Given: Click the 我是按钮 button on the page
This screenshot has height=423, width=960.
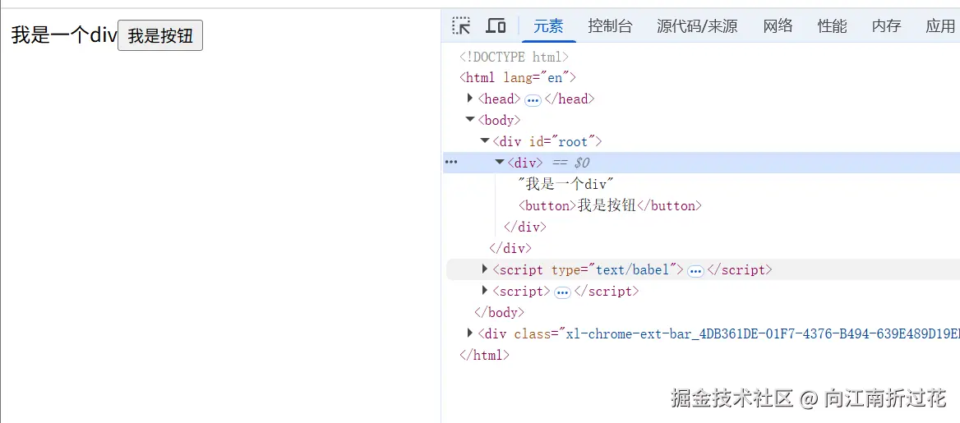Looking at the screenshot, I should coord(159,36).
